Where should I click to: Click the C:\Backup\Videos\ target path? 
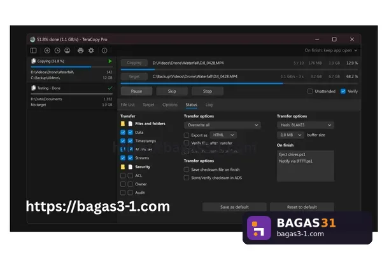(x=45, y=78)
